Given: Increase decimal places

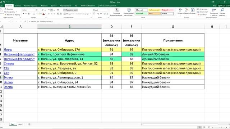Looking at the screenshot, I should pos(105,14).
